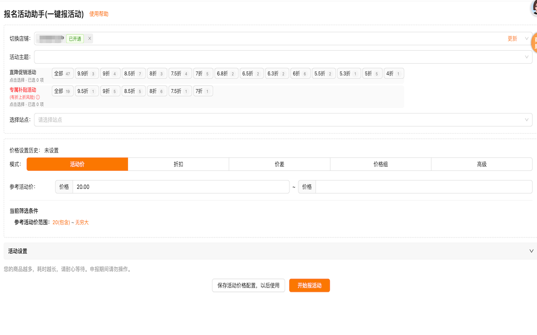Click the orange floating assistant bubble

[x=534, y=43]
